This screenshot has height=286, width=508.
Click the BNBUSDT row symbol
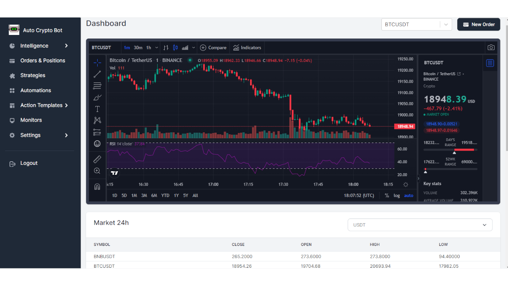[x=104, y=257]
